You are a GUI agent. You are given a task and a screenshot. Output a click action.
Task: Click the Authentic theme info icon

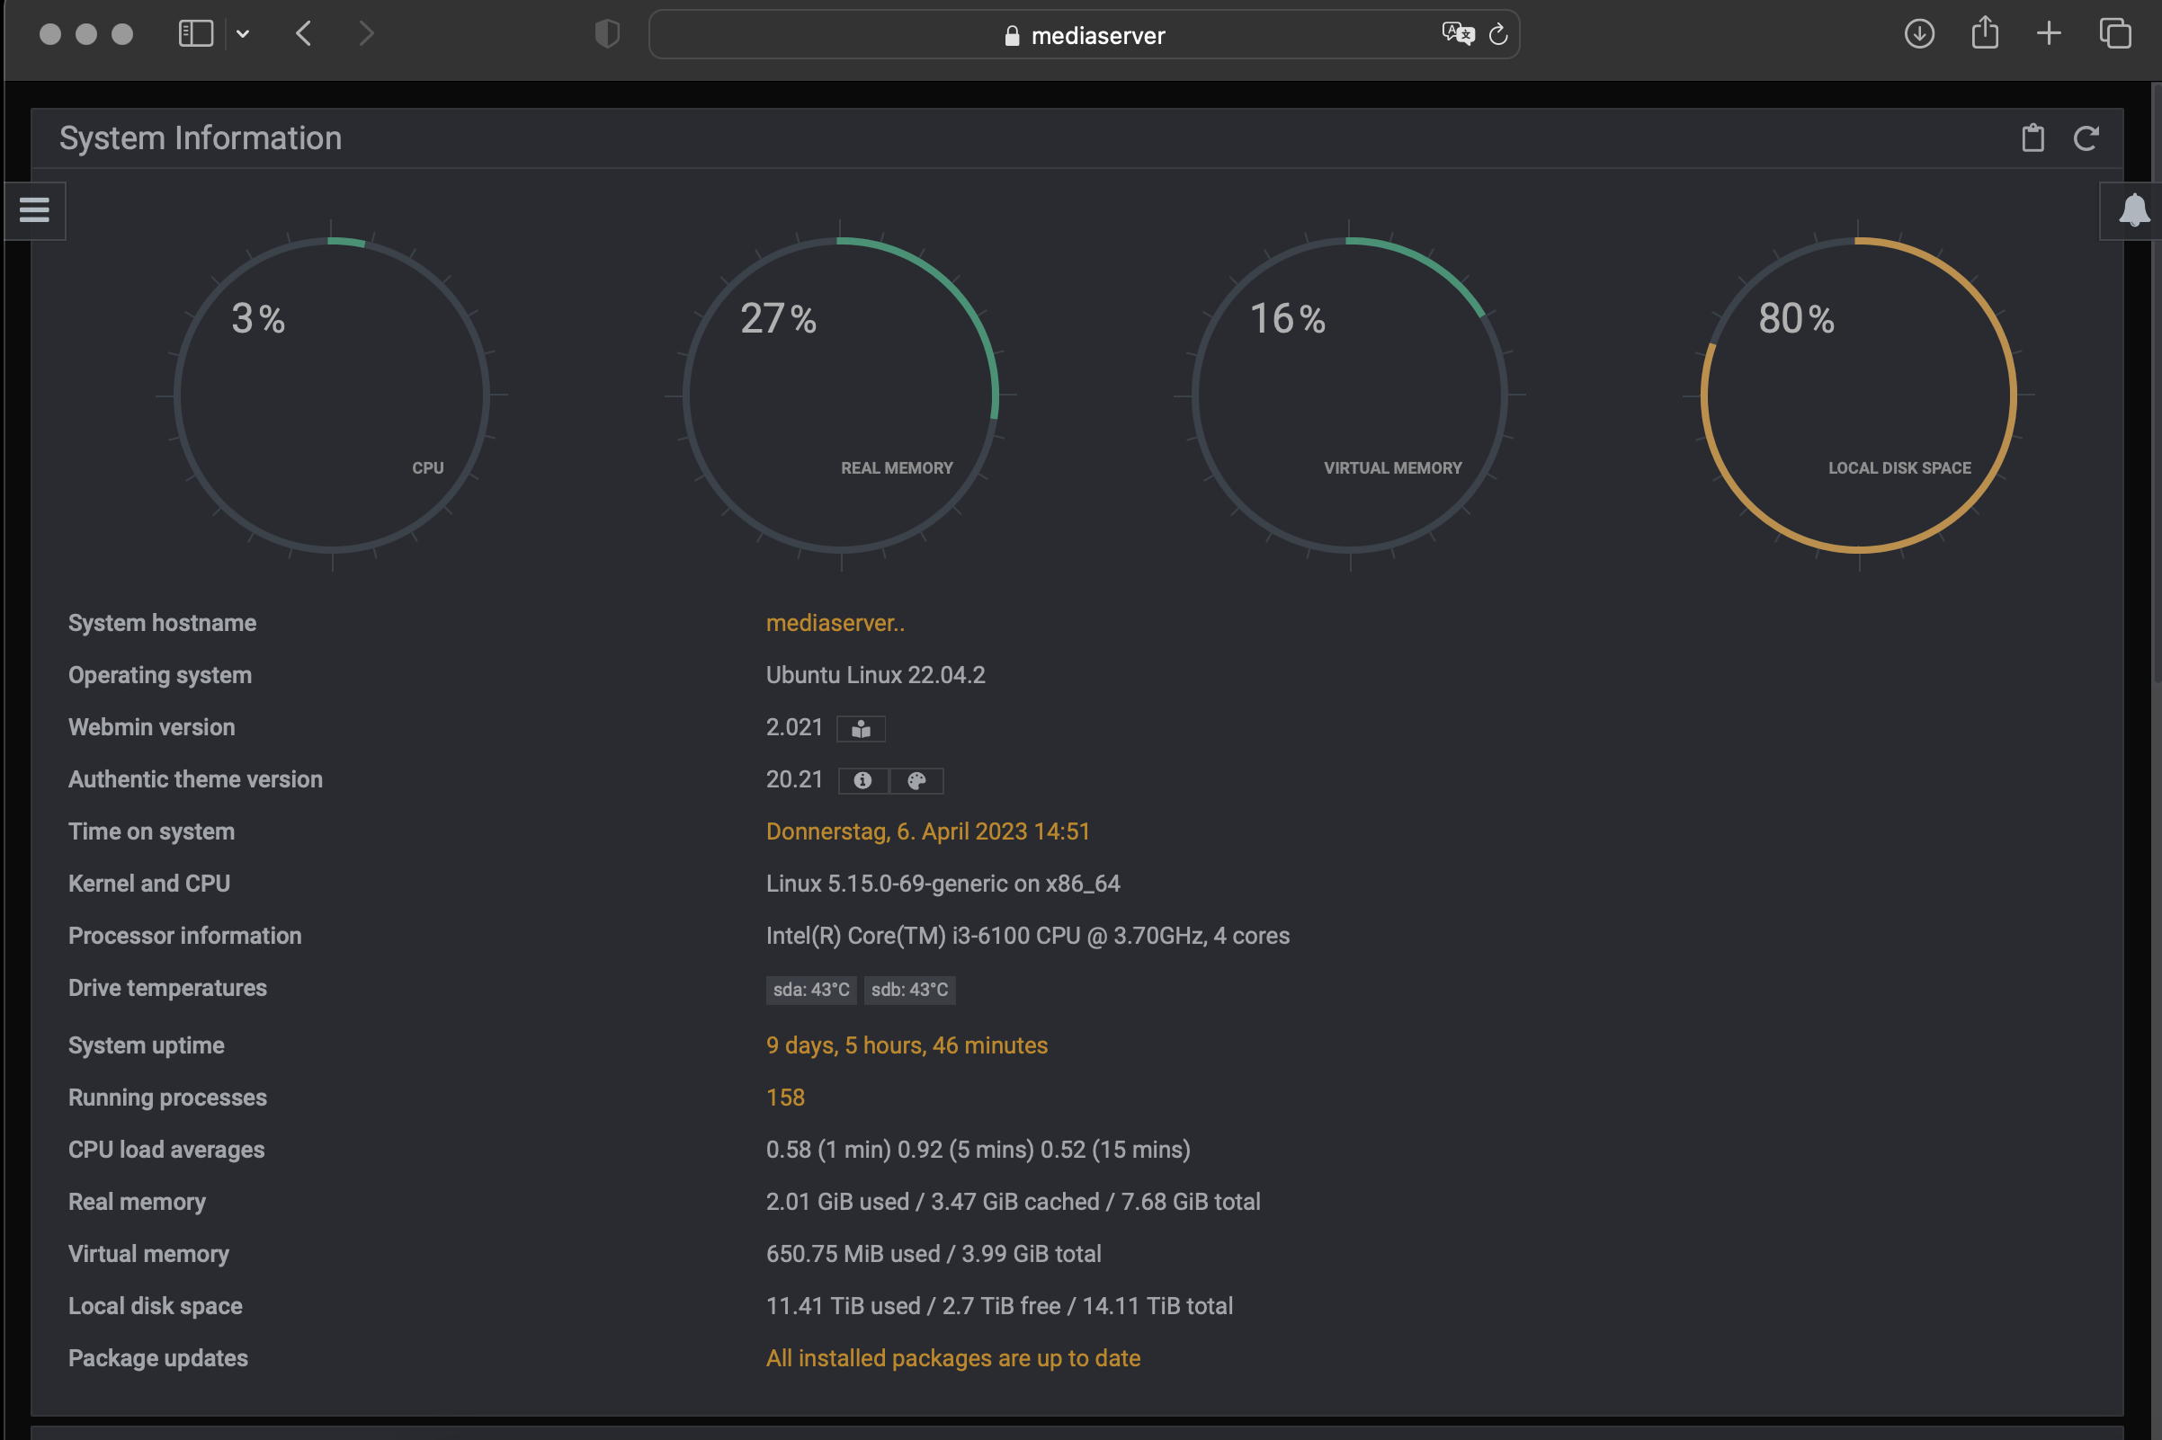pos(862,780)
